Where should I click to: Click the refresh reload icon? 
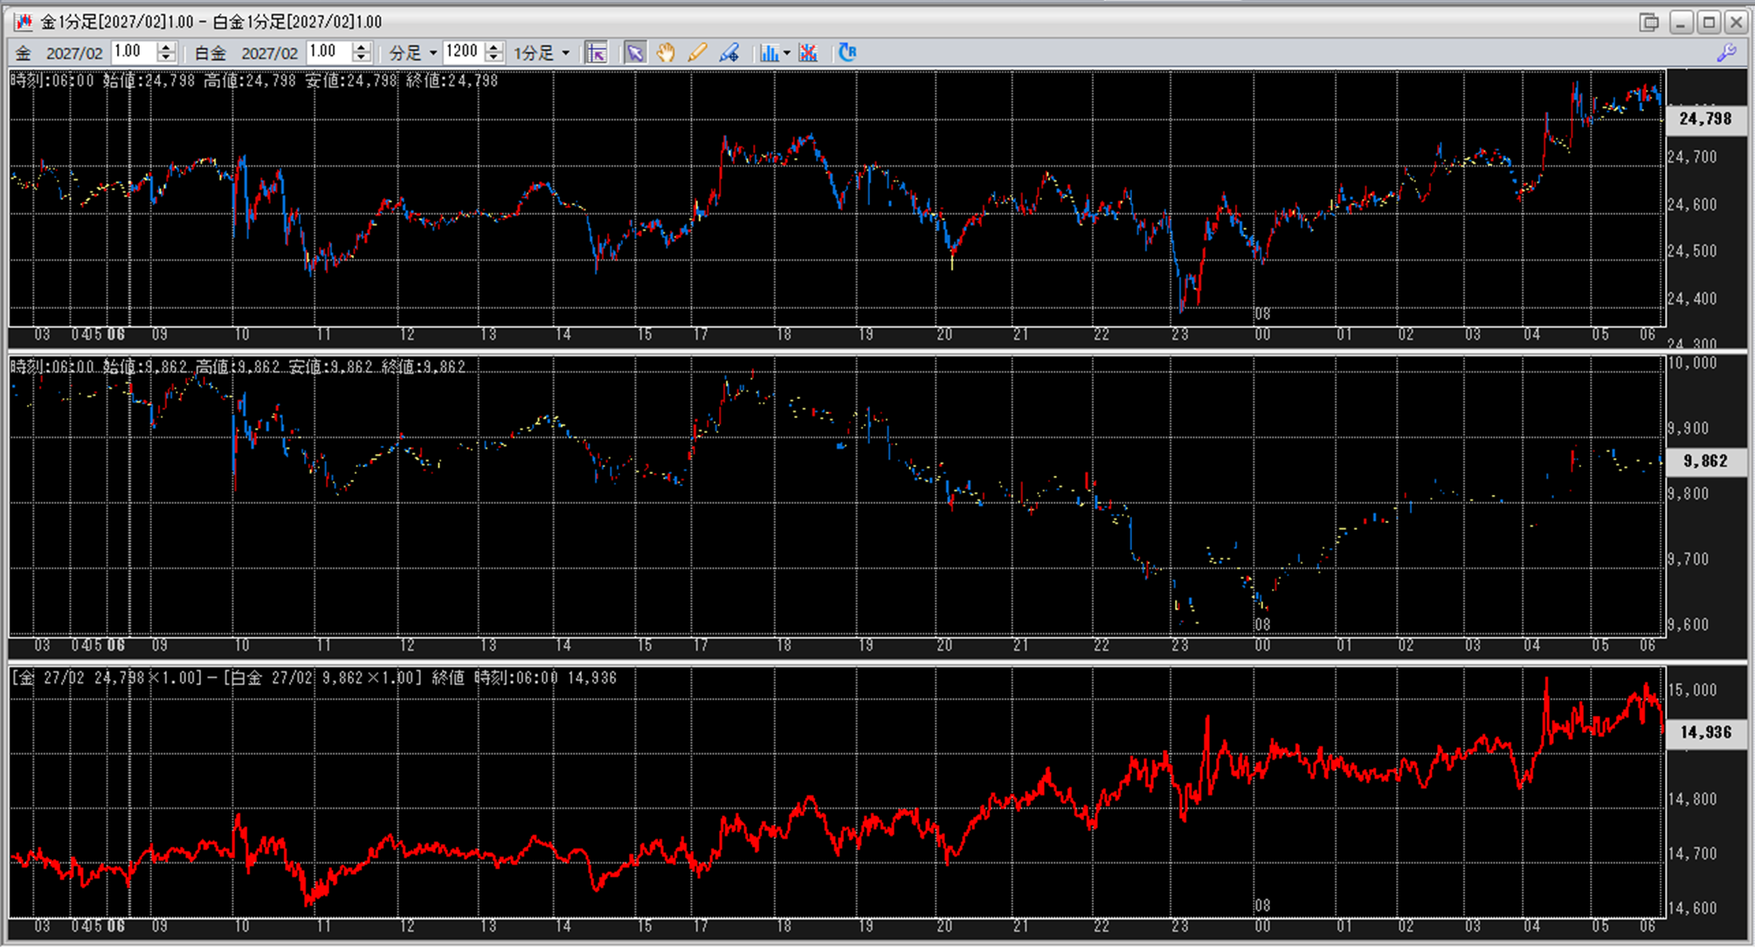coord(846,53)
